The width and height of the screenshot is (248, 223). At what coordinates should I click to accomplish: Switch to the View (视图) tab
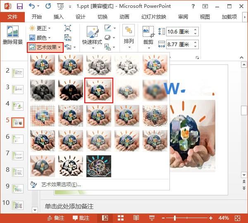pos(205,17)
